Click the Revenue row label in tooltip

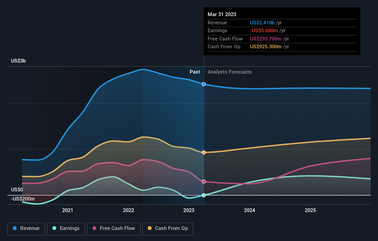click(217, 23)
